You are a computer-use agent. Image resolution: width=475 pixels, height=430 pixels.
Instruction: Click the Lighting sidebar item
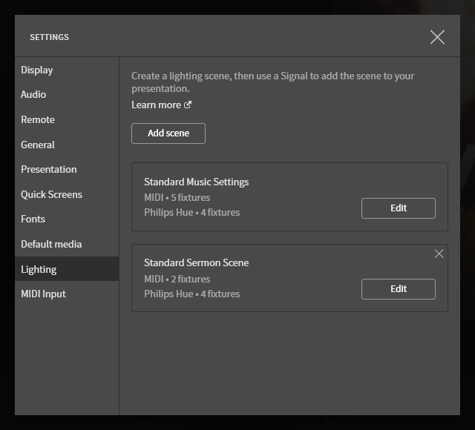[x=67, y=269]
